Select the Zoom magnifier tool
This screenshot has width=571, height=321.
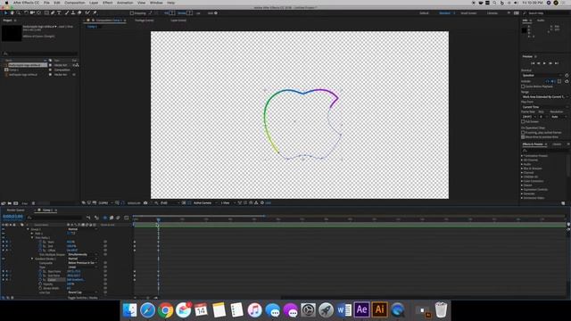pos(18,12)
